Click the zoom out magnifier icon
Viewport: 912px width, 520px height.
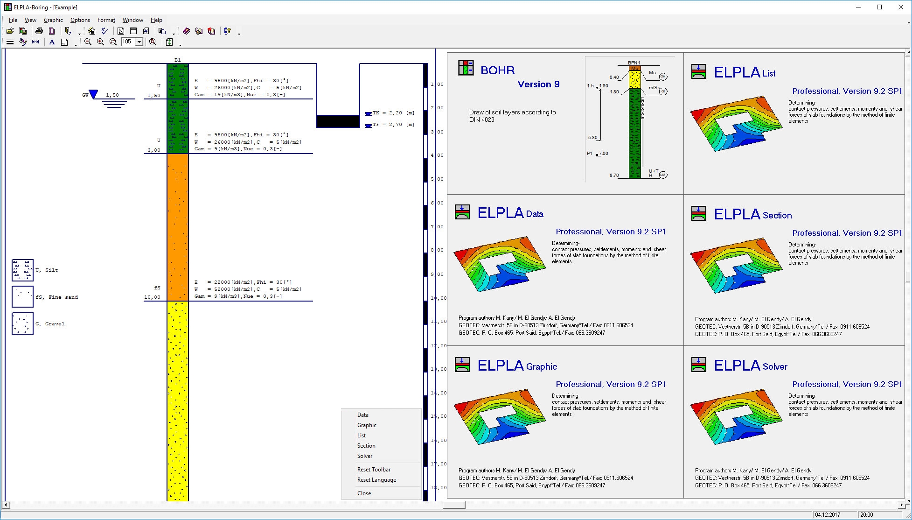point(88,42)
